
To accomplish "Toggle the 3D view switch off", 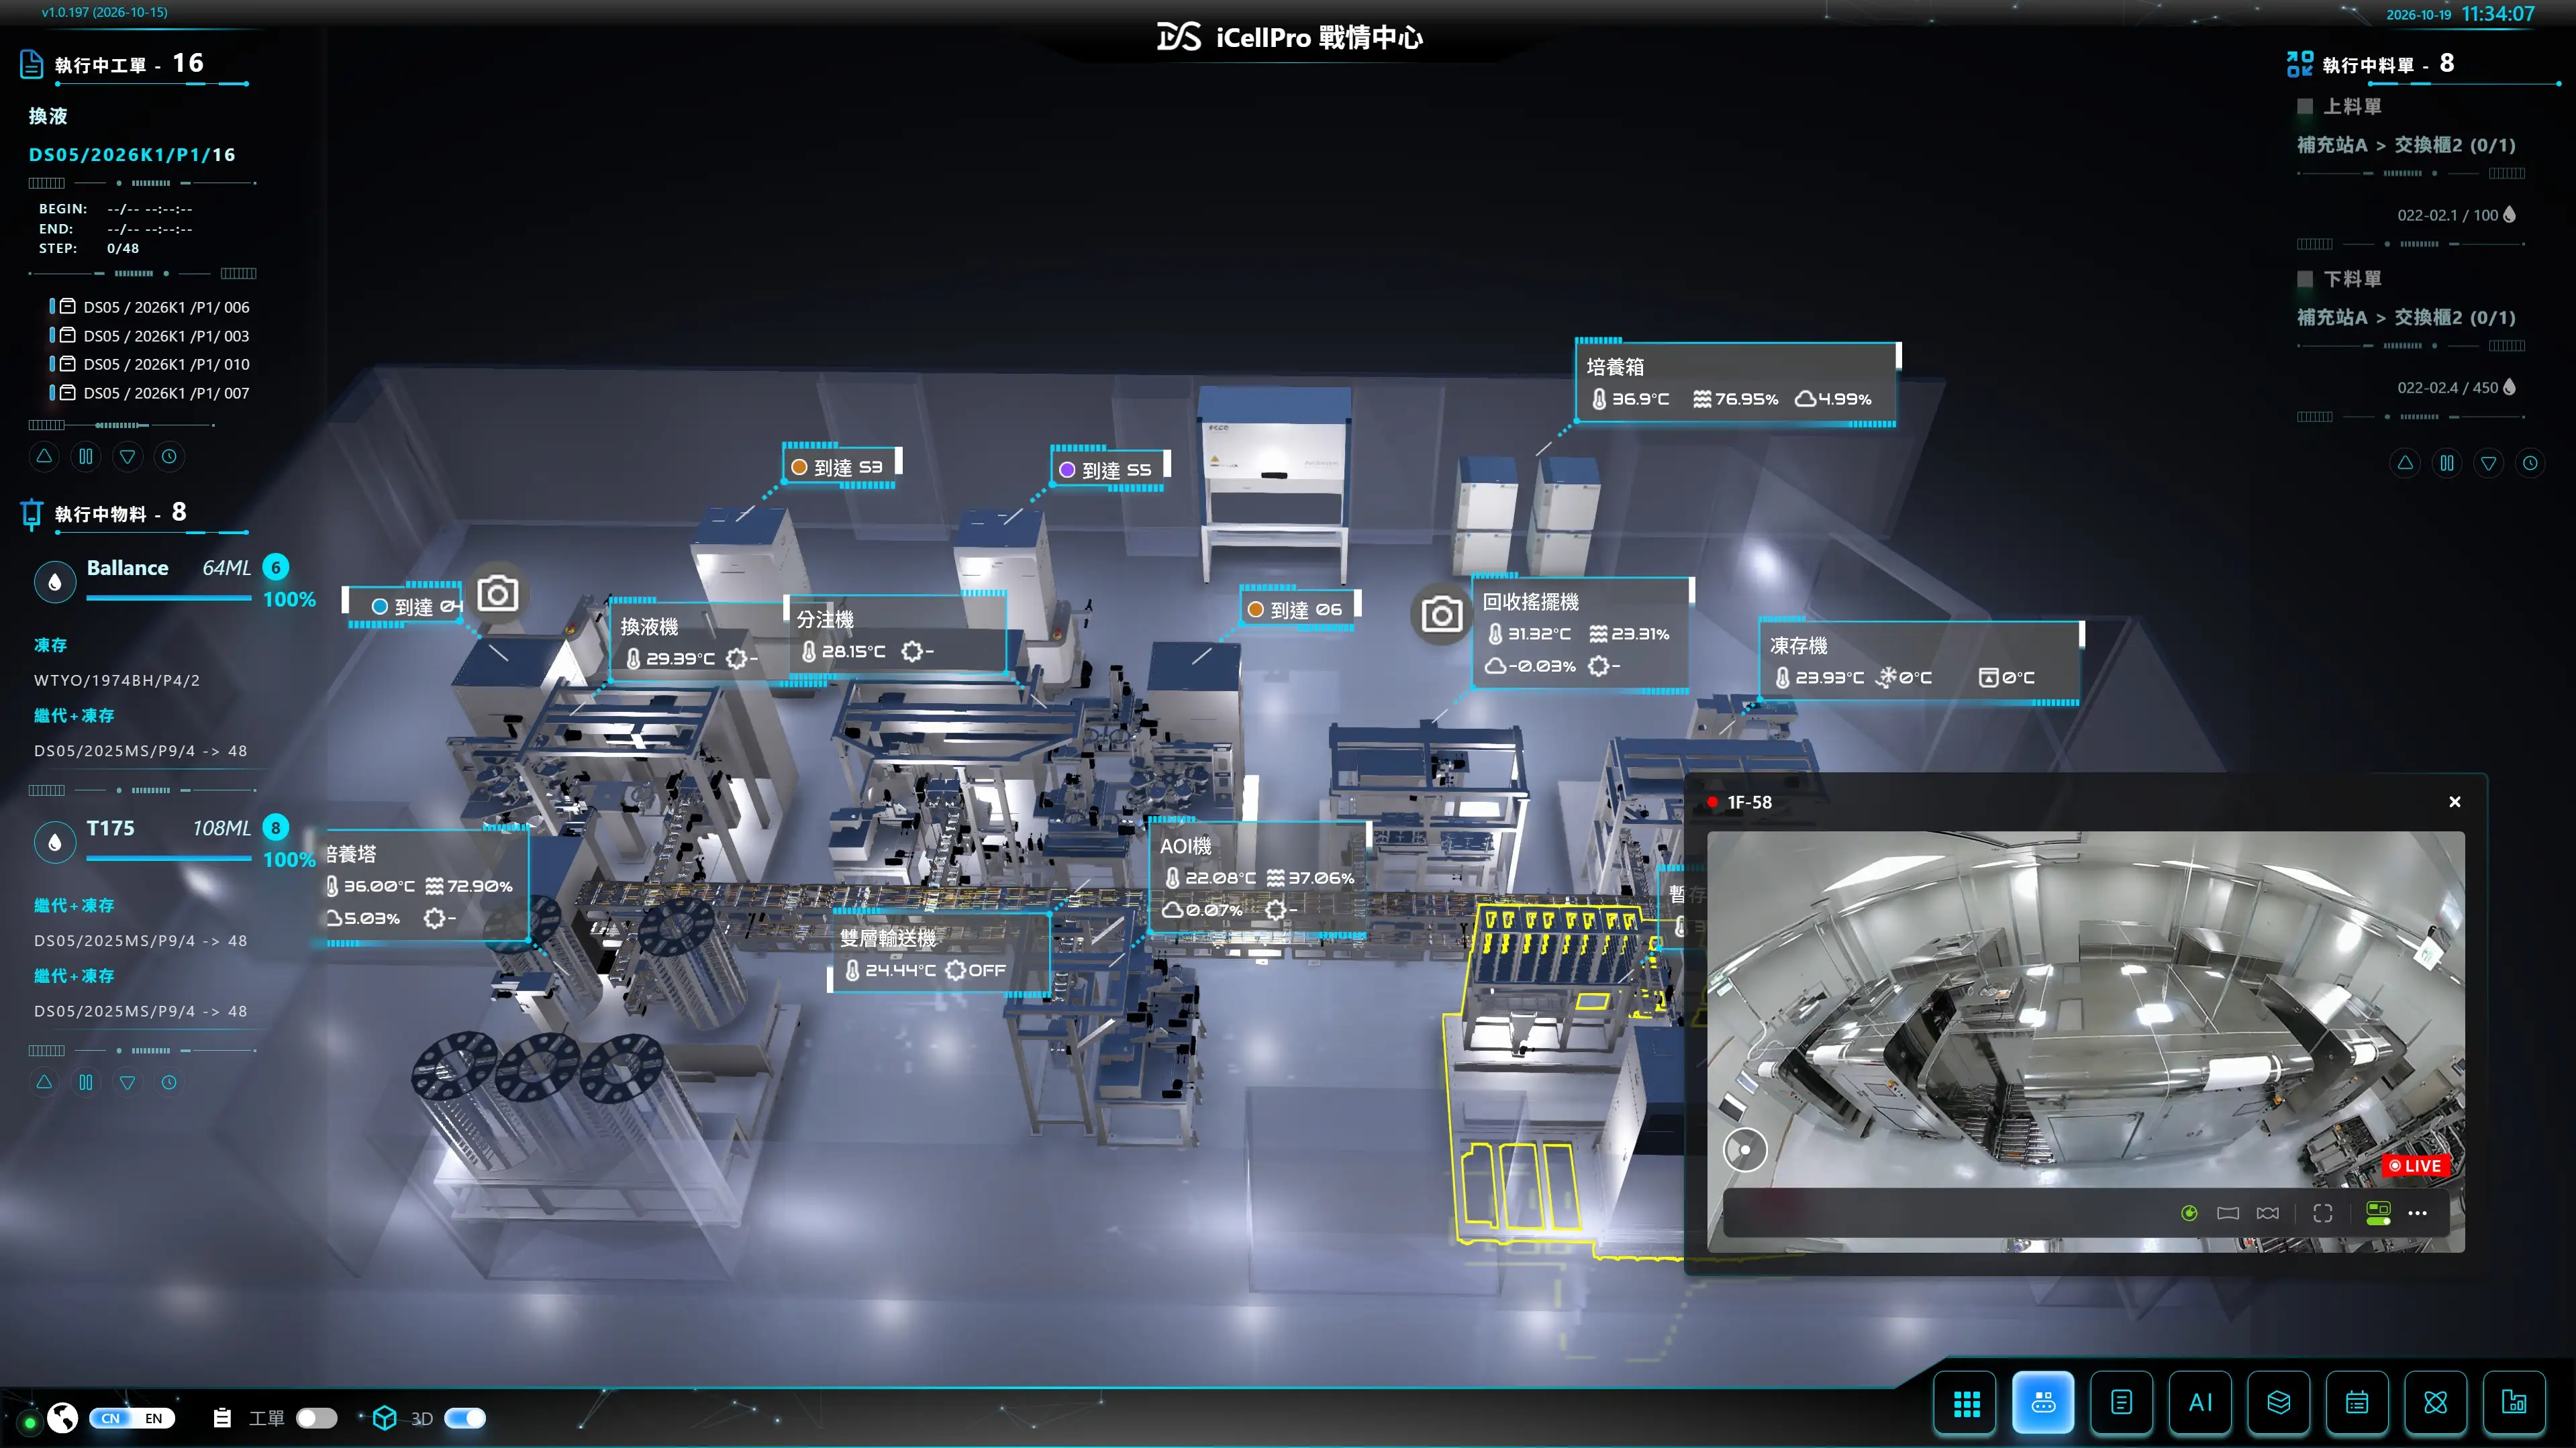I will [465, 1418].
